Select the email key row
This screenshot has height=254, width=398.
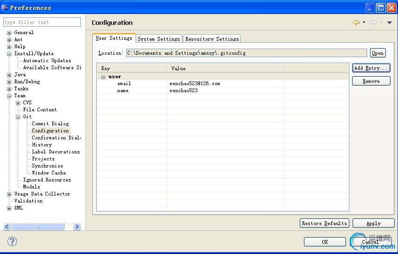click(x=223, y=84)
